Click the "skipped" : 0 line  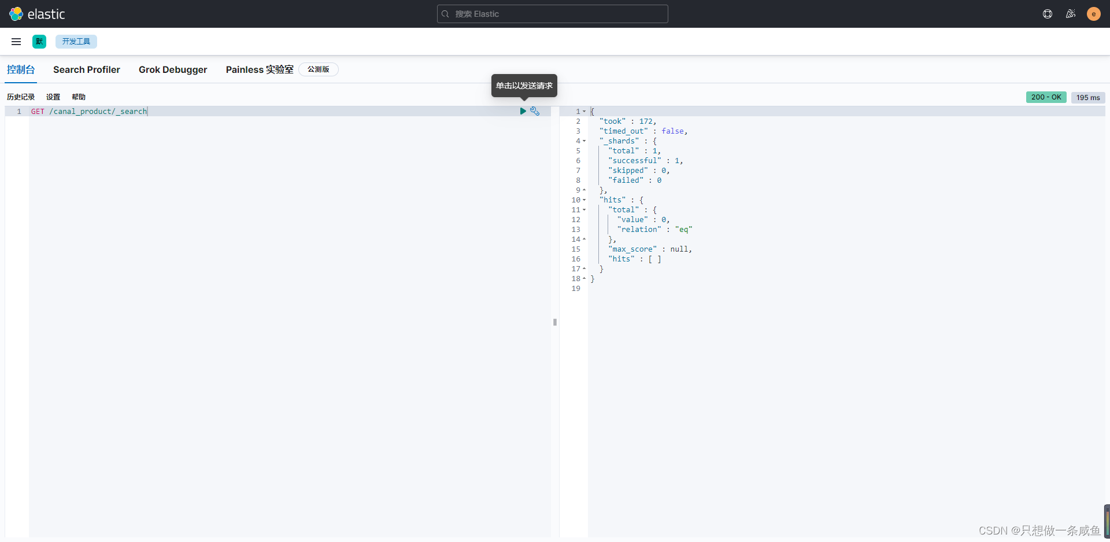pos(639,170)
